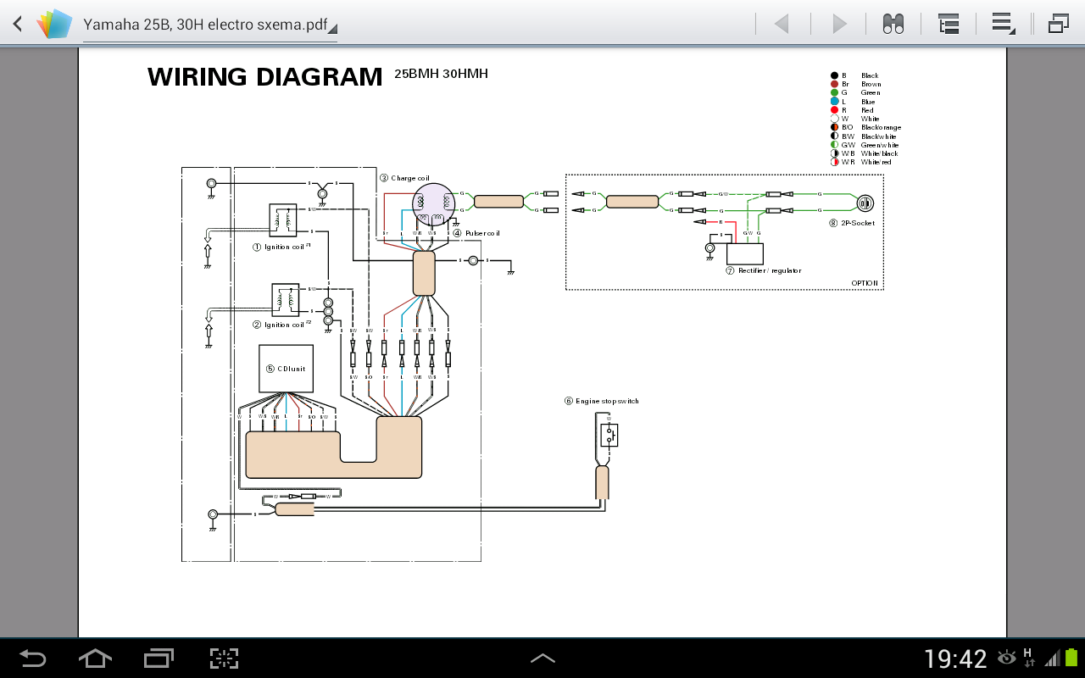Tap the previous page arrow icon
The height and width of the screenshot is (678, 1085).
[x=783, y=23]
